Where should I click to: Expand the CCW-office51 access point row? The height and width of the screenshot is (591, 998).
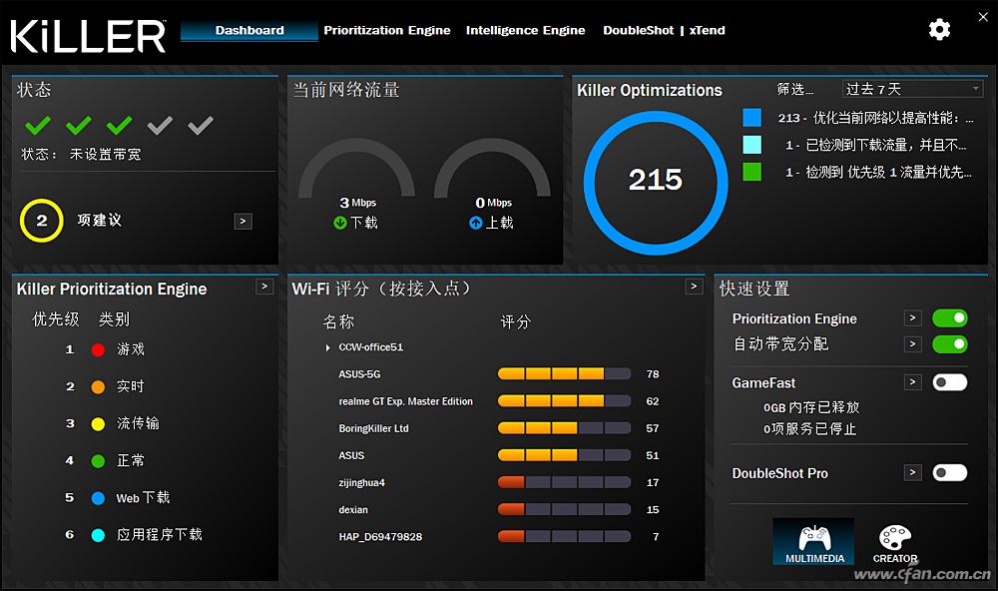click(327, 347)
